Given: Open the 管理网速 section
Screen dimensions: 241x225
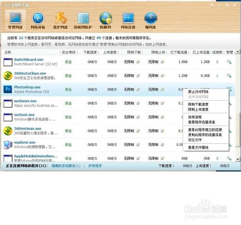Looking at the screenshot, I should click(15, 21).
